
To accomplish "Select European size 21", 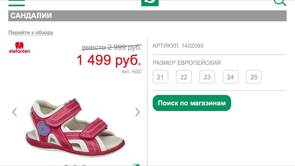I will pyautogui.click(x=160, y=77).
